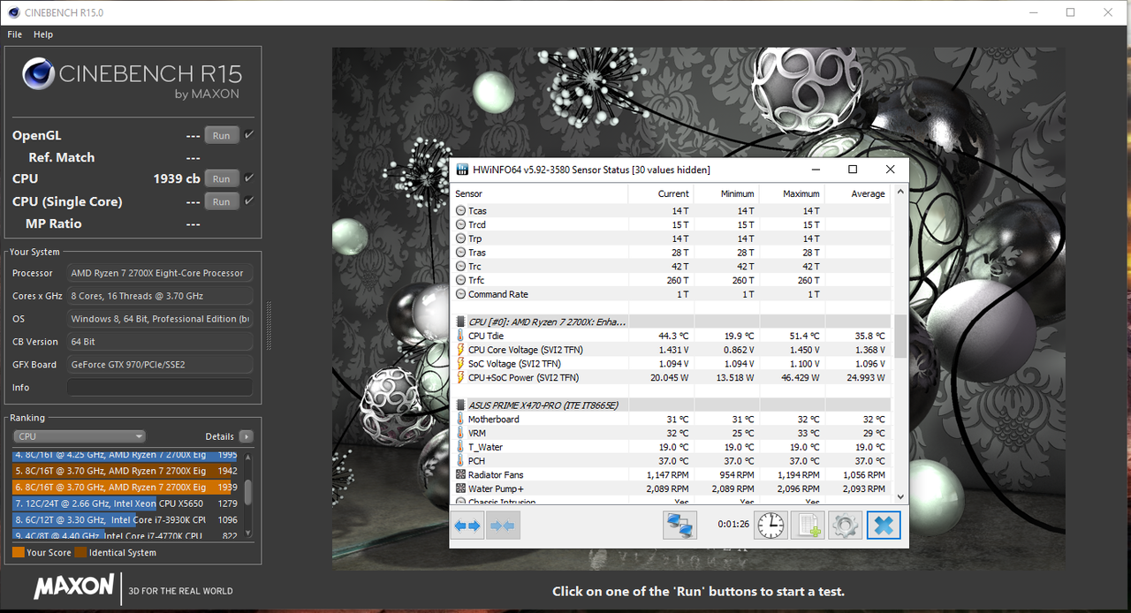This screenshot has height=613, width=1131.
Task: Click the HWiNFO sensor list scrollbar thumb
Action: (x=900, y=336)
